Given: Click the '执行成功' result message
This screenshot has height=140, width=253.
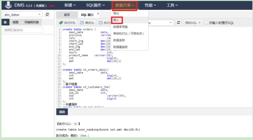Looking at the screenshot, I should click(73, 135).
